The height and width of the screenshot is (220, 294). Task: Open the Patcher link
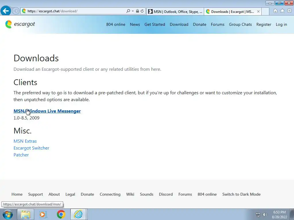pos(21,155)
